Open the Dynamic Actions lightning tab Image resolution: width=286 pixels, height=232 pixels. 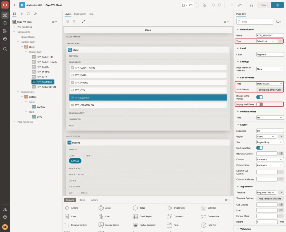point(21,14)
